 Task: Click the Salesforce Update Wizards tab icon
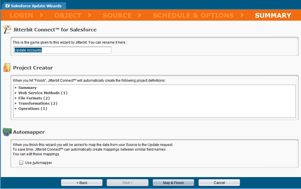point(8,6)
